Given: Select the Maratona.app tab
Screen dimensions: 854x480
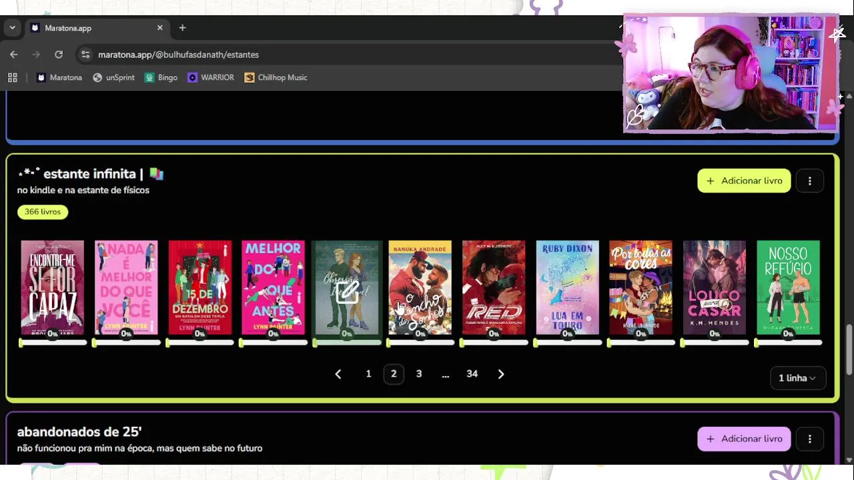Looking at the screenshot, I should click(x=97, y=28).
